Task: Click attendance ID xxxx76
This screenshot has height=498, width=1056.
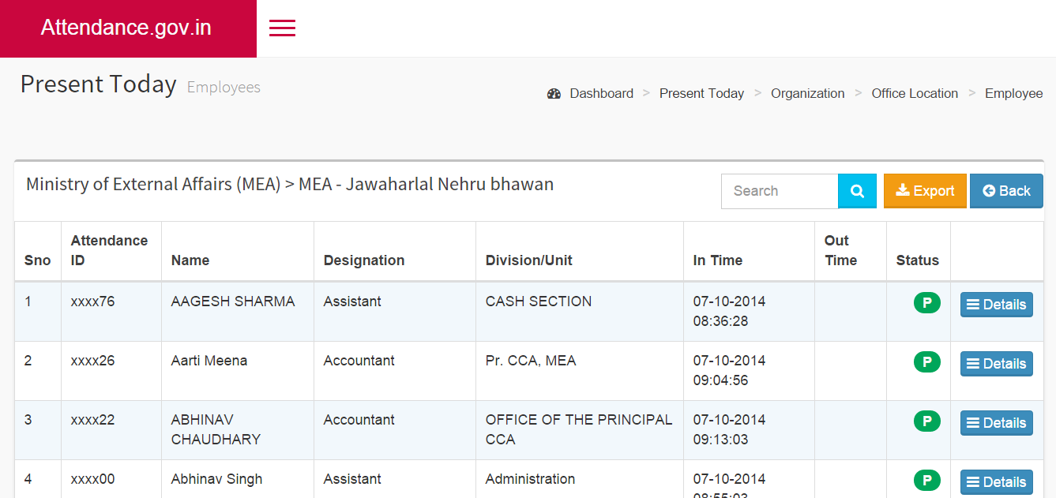Action: pyautogui.click(x=92, y=301)
